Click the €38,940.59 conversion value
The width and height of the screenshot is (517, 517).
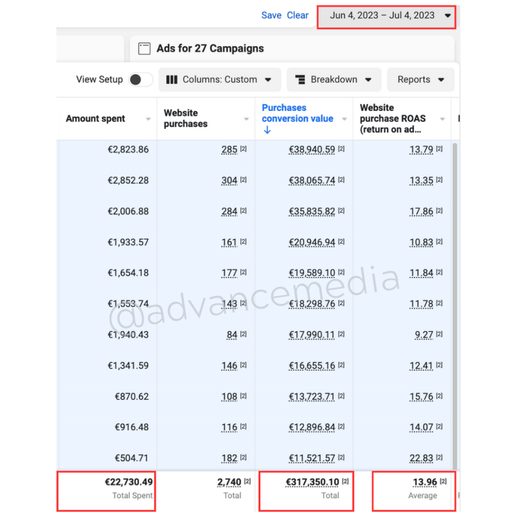click(x=312, y=149)
